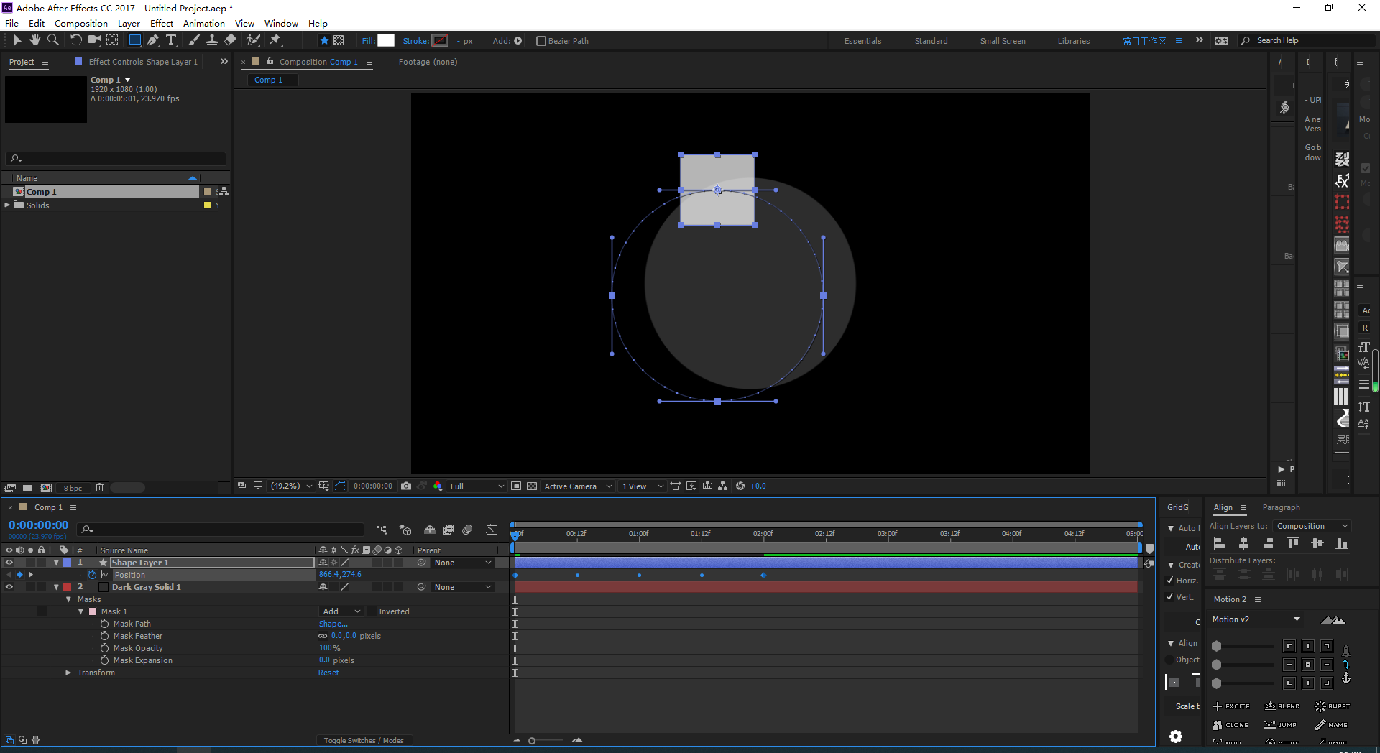Open the mask mode Add dropdown
This screenshot has width=1380, height=753.
(341, 611)
